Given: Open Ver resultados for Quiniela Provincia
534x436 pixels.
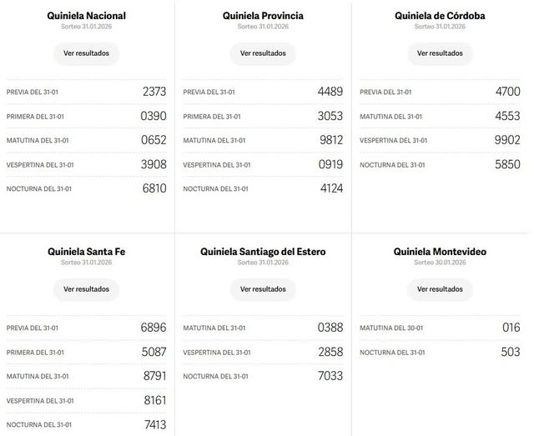Looking at the screenshot, I should pyautogui.click(x=263, y=53).
